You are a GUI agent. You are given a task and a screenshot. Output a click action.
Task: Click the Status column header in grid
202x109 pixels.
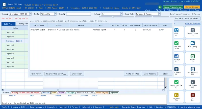pos(15,28)
